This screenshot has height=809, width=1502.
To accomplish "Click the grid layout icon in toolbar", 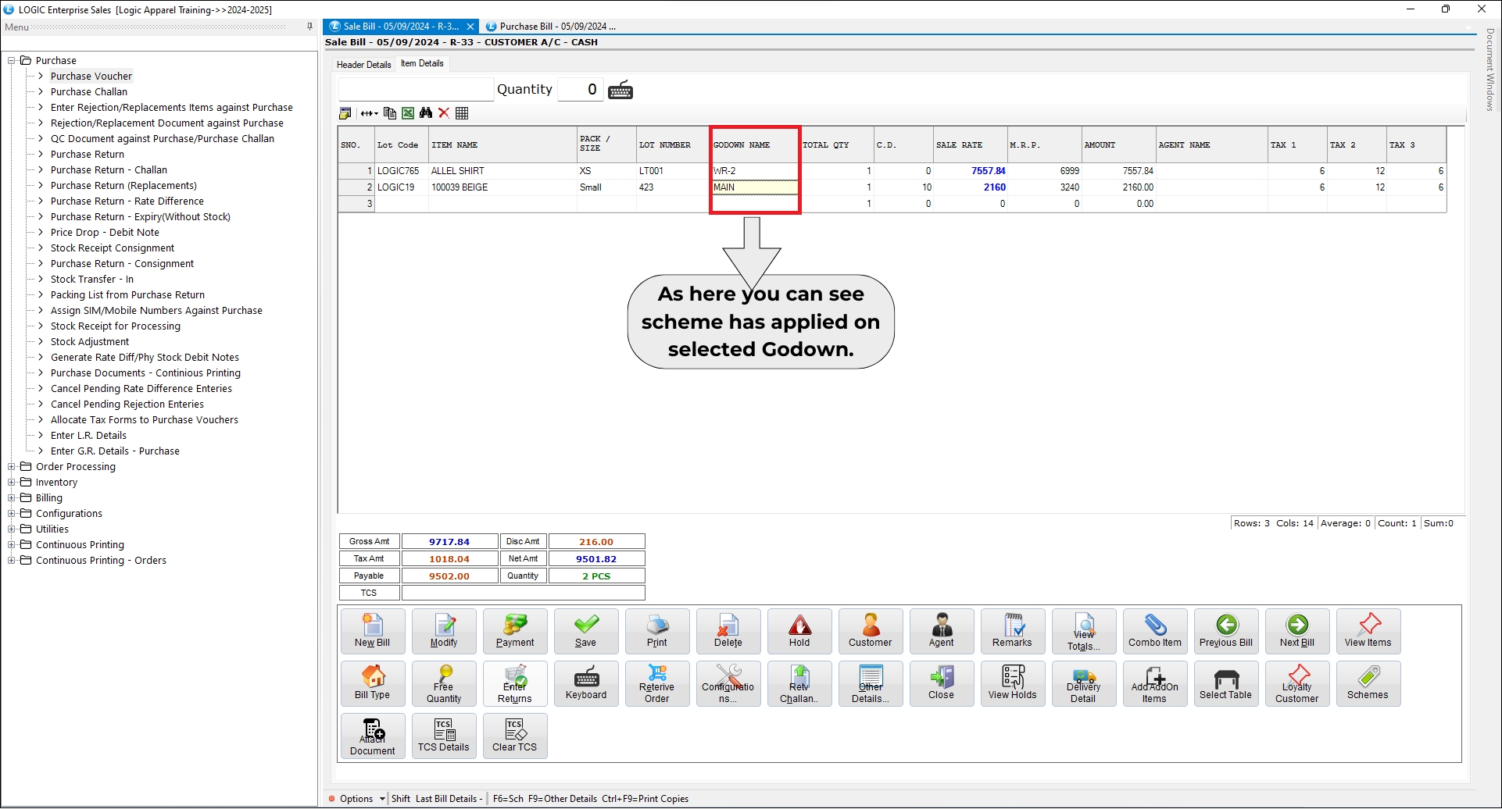I will coord(462,113).
